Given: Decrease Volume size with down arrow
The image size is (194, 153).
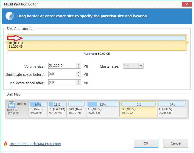Looking at the screenshot, I should (78, 67).
